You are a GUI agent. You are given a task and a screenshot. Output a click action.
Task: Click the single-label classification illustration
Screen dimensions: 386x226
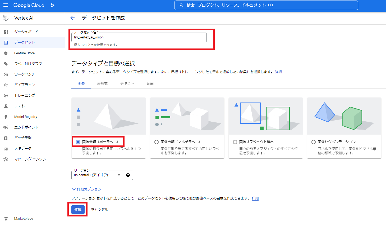(109, 116)
